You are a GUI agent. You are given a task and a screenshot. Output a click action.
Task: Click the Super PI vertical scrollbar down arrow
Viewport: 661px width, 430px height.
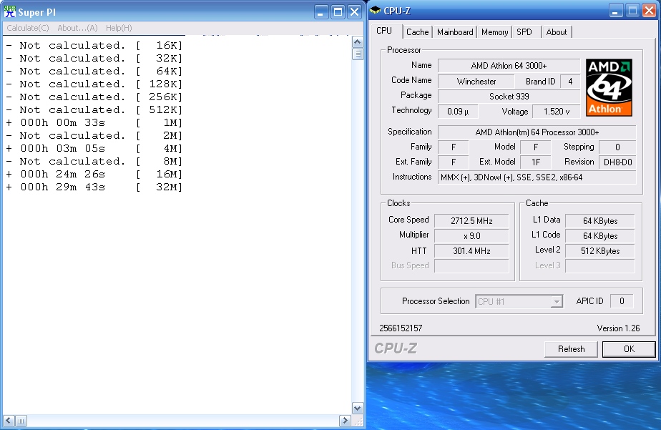(358, 408)
